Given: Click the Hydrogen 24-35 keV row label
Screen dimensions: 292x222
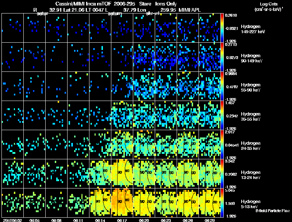Looking at the screenshot, I should 251,146.
